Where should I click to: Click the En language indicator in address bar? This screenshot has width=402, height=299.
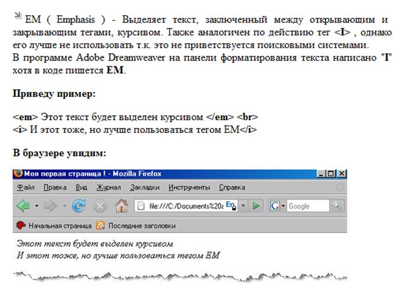coord(231,206)
